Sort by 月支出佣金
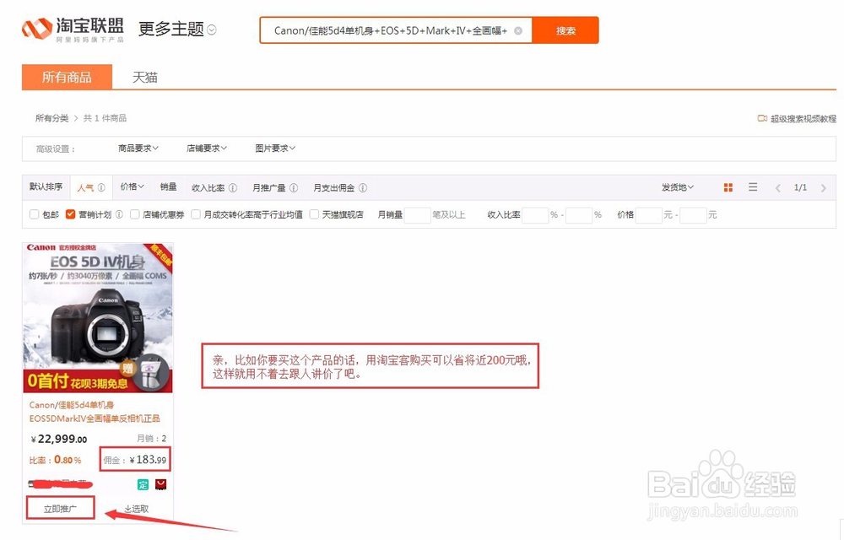This screenshot has height=540, width=844. (x=333, y=187)
